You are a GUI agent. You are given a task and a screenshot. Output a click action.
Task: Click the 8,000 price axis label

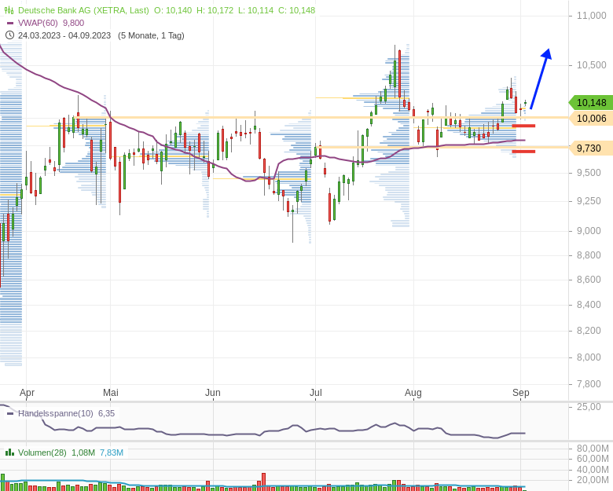tap(589, 357)
